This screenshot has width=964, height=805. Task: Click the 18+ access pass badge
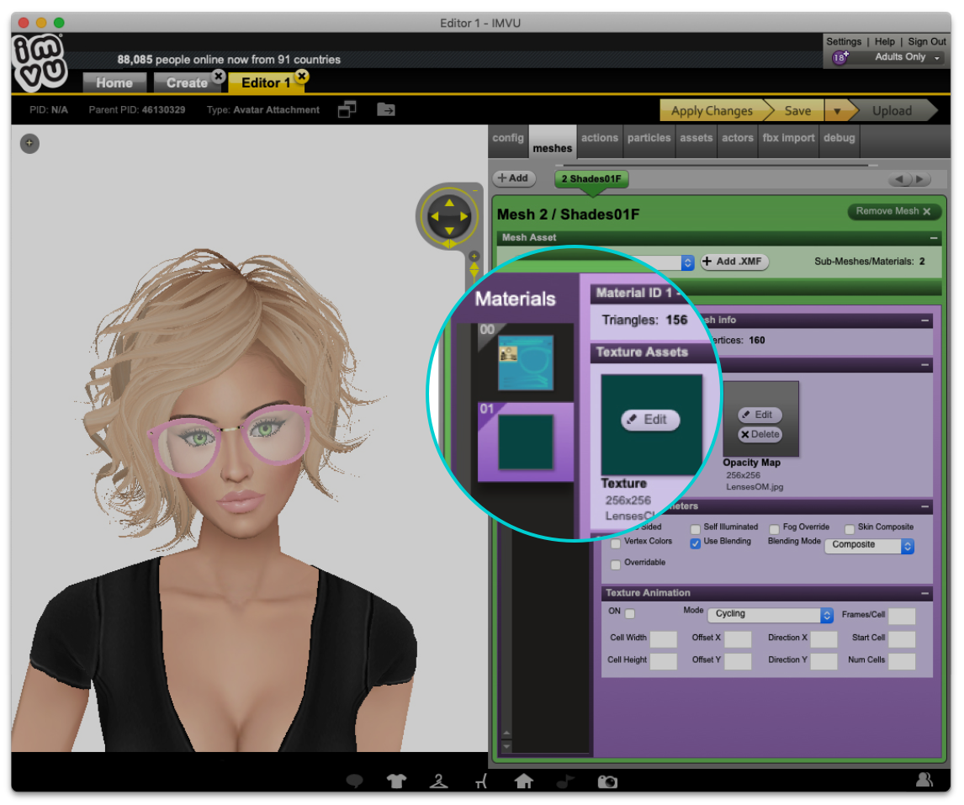[840, 58]
